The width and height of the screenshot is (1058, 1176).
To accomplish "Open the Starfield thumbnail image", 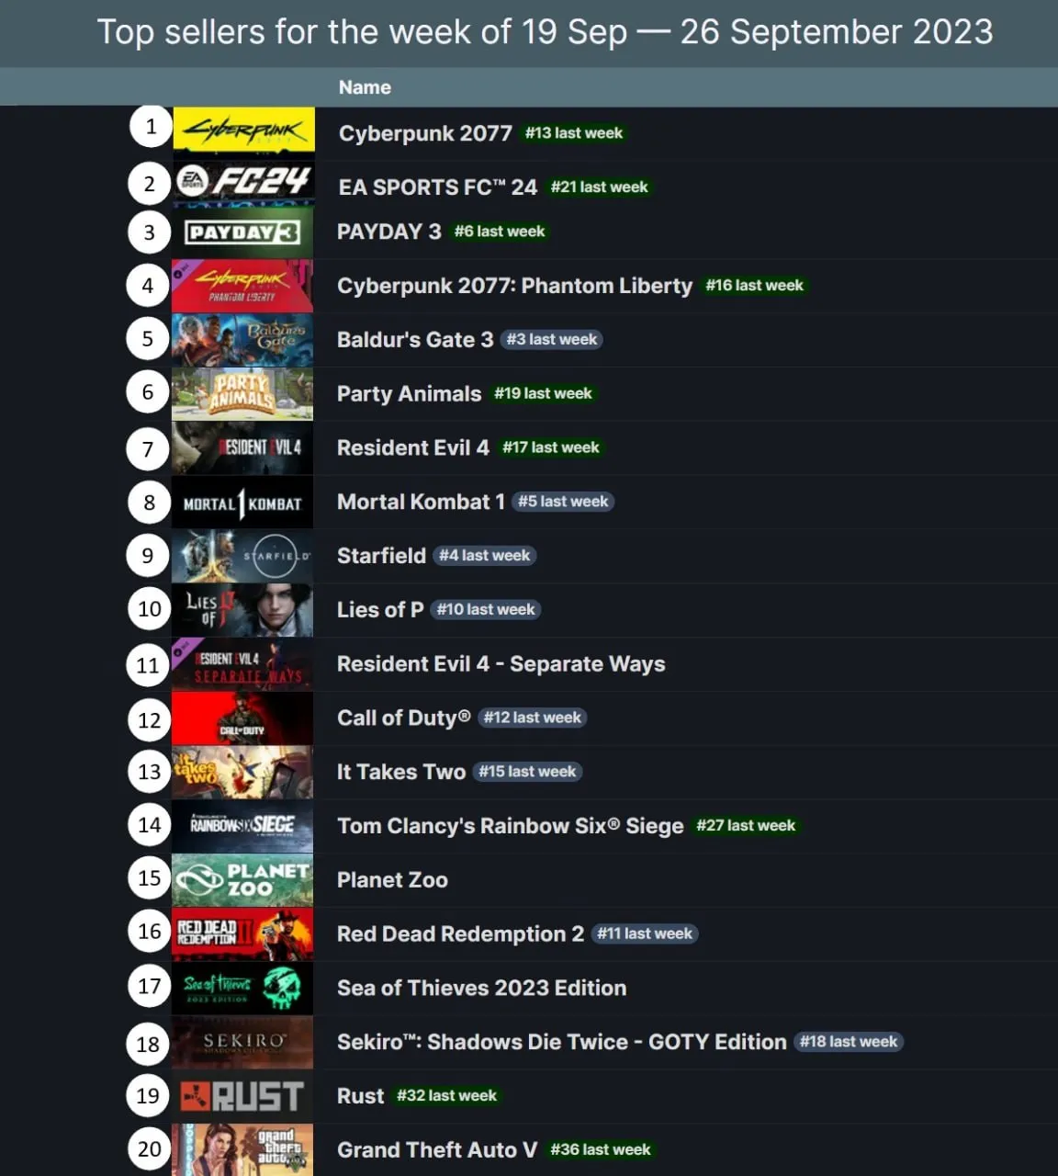I will [242, 556].
